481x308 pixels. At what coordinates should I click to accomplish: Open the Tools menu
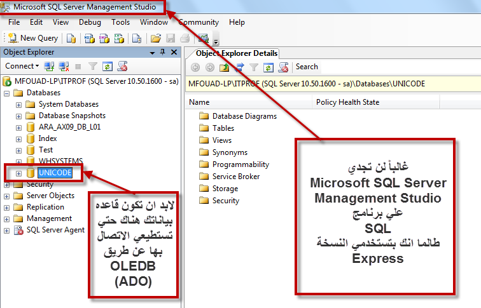tap(120, 22)
